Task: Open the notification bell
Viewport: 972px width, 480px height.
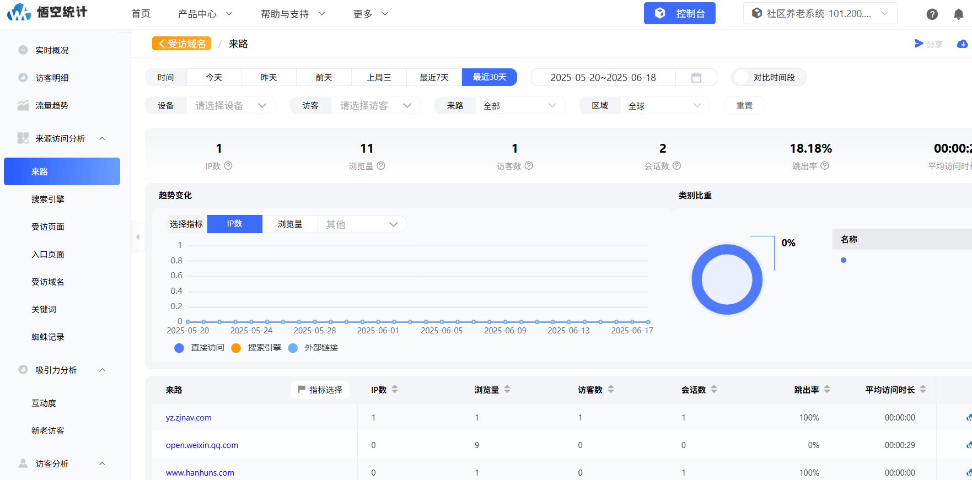Action: (x=958, y=14)
